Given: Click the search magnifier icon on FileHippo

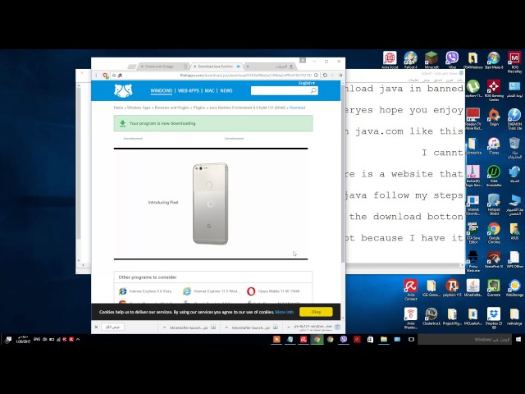Looking at the screenshot, I should click(x=313, y=90).
